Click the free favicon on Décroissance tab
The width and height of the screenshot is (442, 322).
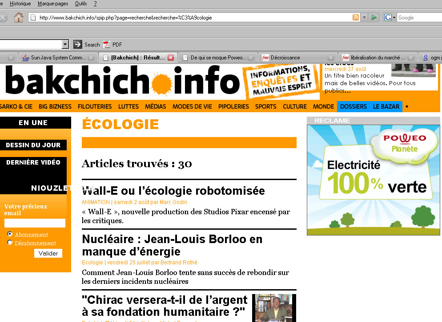[x=265, y=58]
